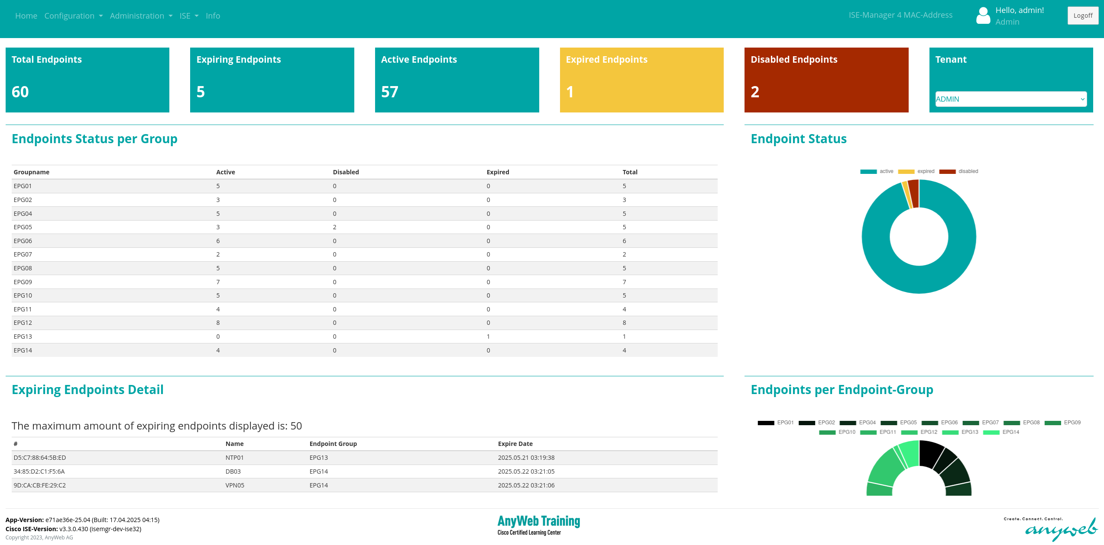The width and height of the screenshot is (1104, 545).
Task: Click the Expired Endpoints yellow card
Action: pos(641,80)
